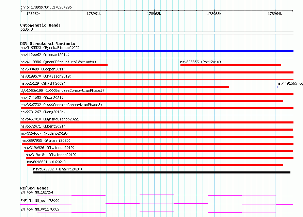303x217 pixels.
Task: Click the nsv5467010 red variant bar
Action: (157, 122)
